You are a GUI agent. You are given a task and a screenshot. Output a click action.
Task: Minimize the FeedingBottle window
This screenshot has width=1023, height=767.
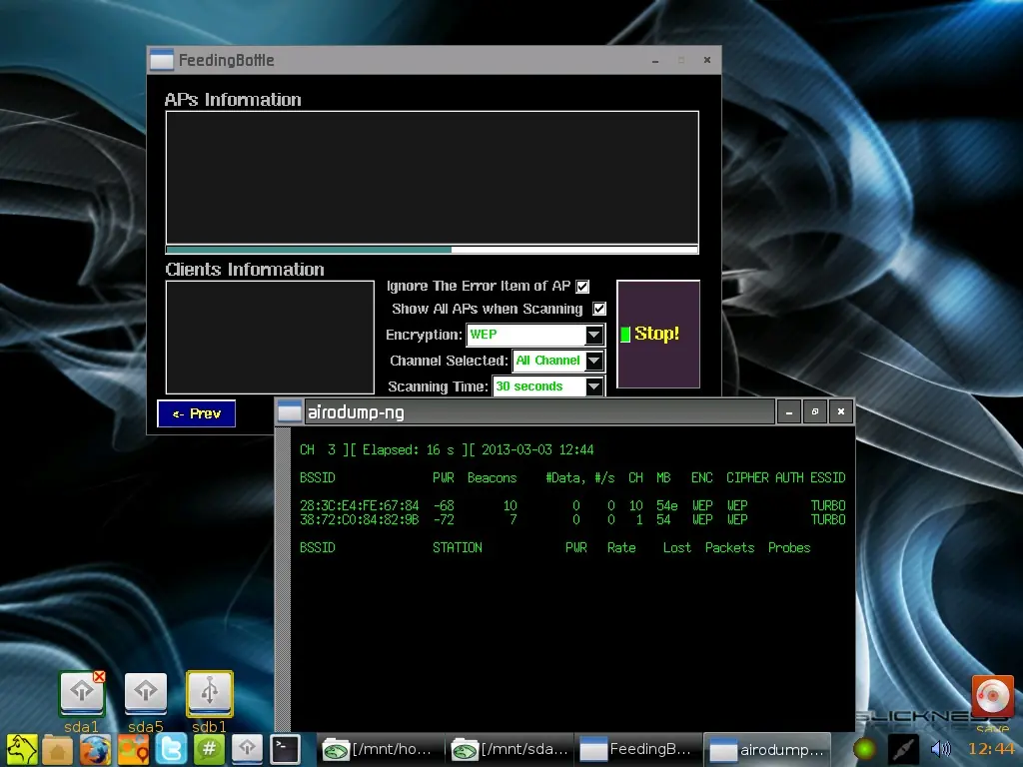click(x=655, y=60)
